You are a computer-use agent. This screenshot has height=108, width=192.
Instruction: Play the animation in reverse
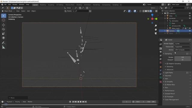[x=78, y=102]
